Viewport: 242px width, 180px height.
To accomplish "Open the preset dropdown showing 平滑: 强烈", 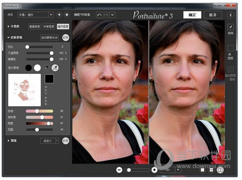I will coord(36,15).
